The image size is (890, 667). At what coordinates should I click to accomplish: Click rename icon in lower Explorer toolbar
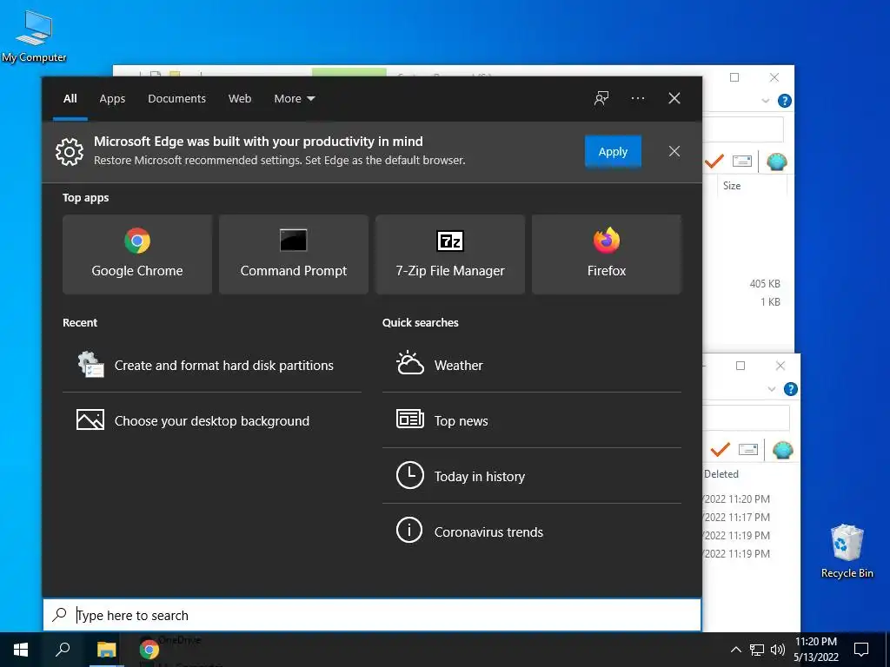(x=748, y=450)
